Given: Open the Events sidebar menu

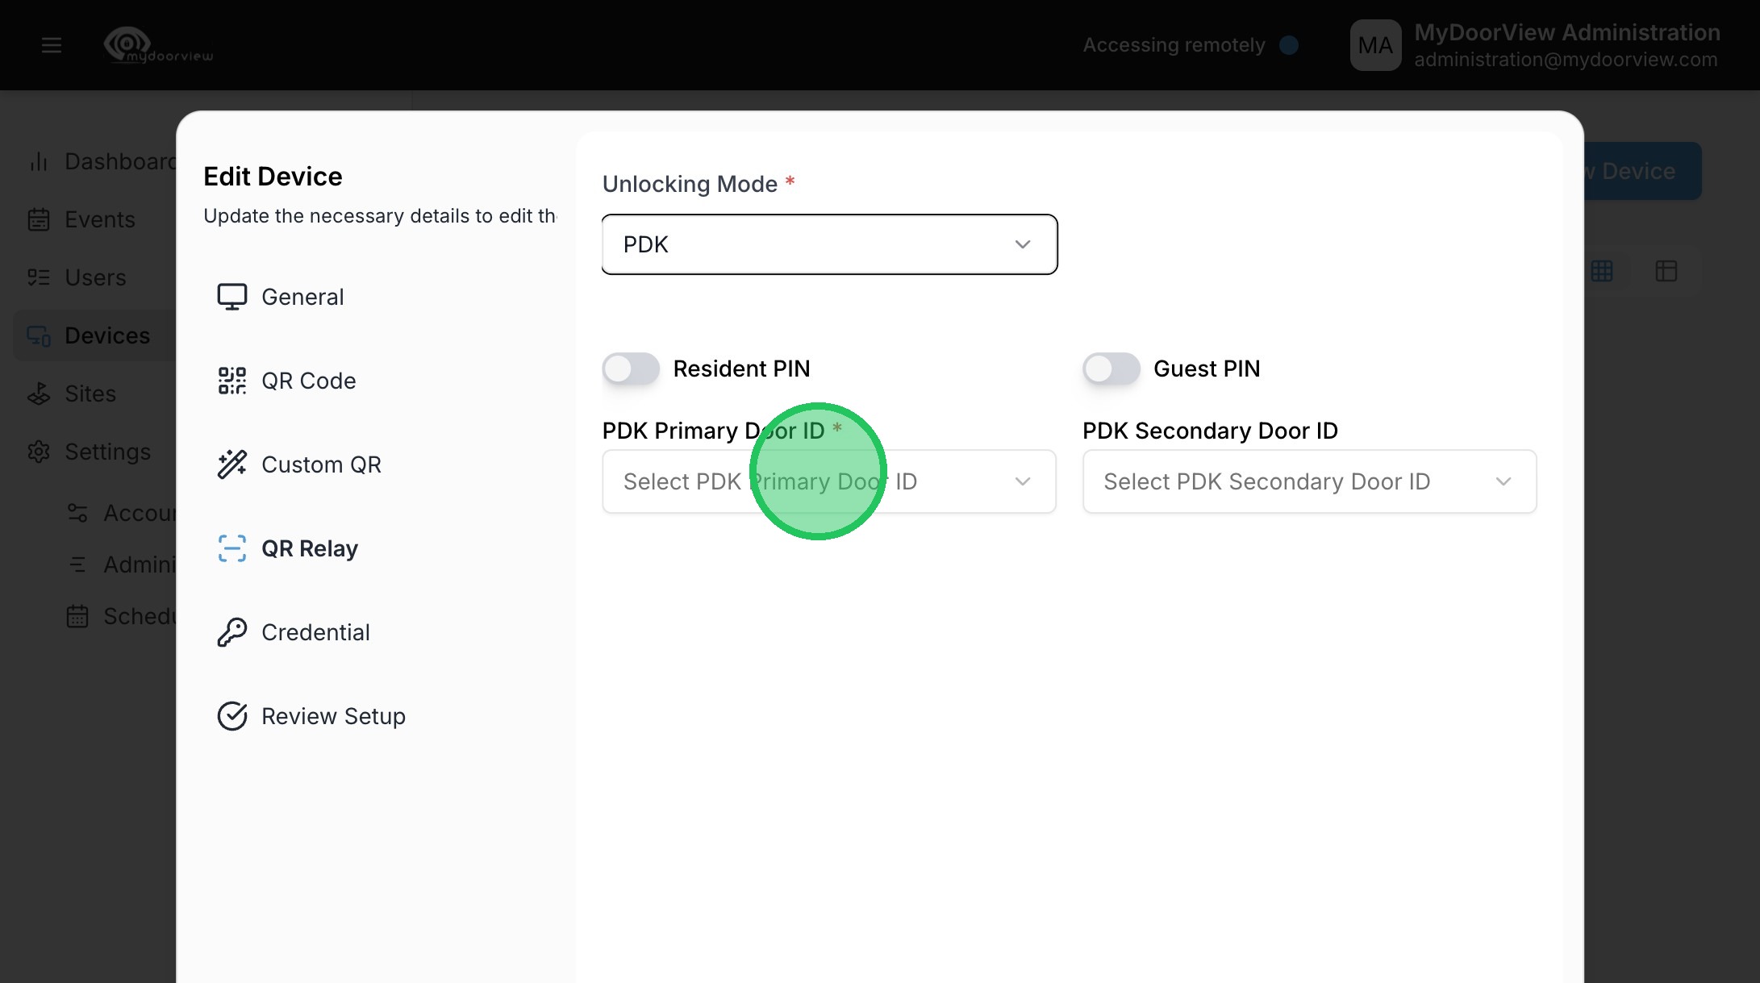Looking at the screenshot, I should tap(99, 219).
